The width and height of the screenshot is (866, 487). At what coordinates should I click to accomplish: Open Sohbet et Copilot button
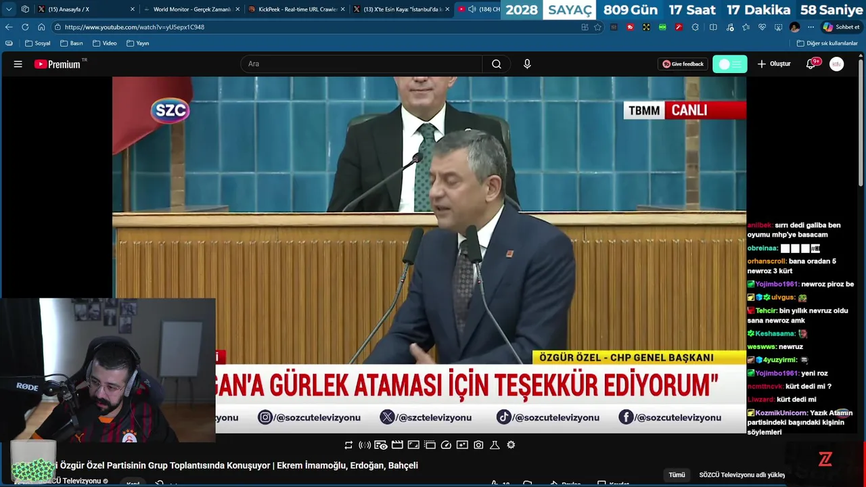tap(841, 27)
